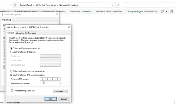
Task: Diagnose this connection toolbar command
Action: pos(53,12)
